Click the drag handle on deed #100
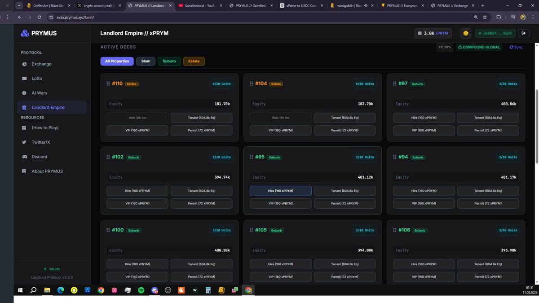This screenshot has height=303, width=539. pyautogui.click(x=108, y=230)
